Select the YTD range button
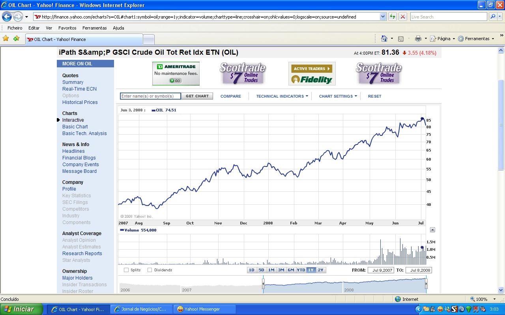 [301, 270]
